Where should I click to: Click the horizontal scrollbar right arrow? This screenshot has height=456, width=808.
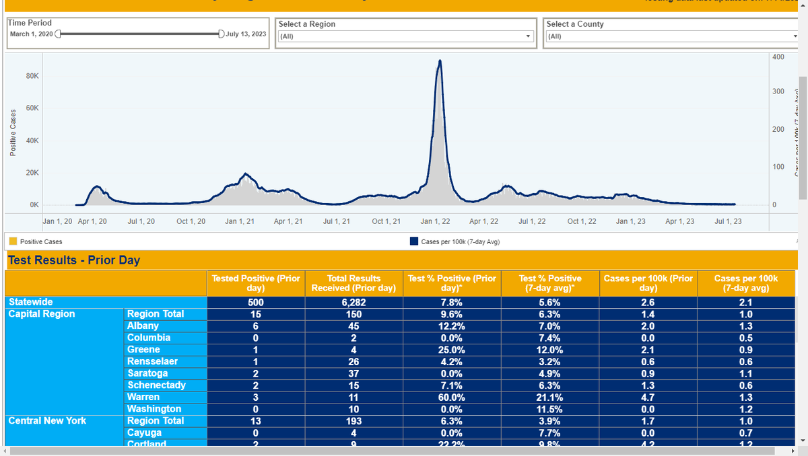pyautogui.click(x=792, y=451)
